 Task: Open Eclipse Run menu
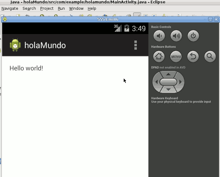point(61,9)
